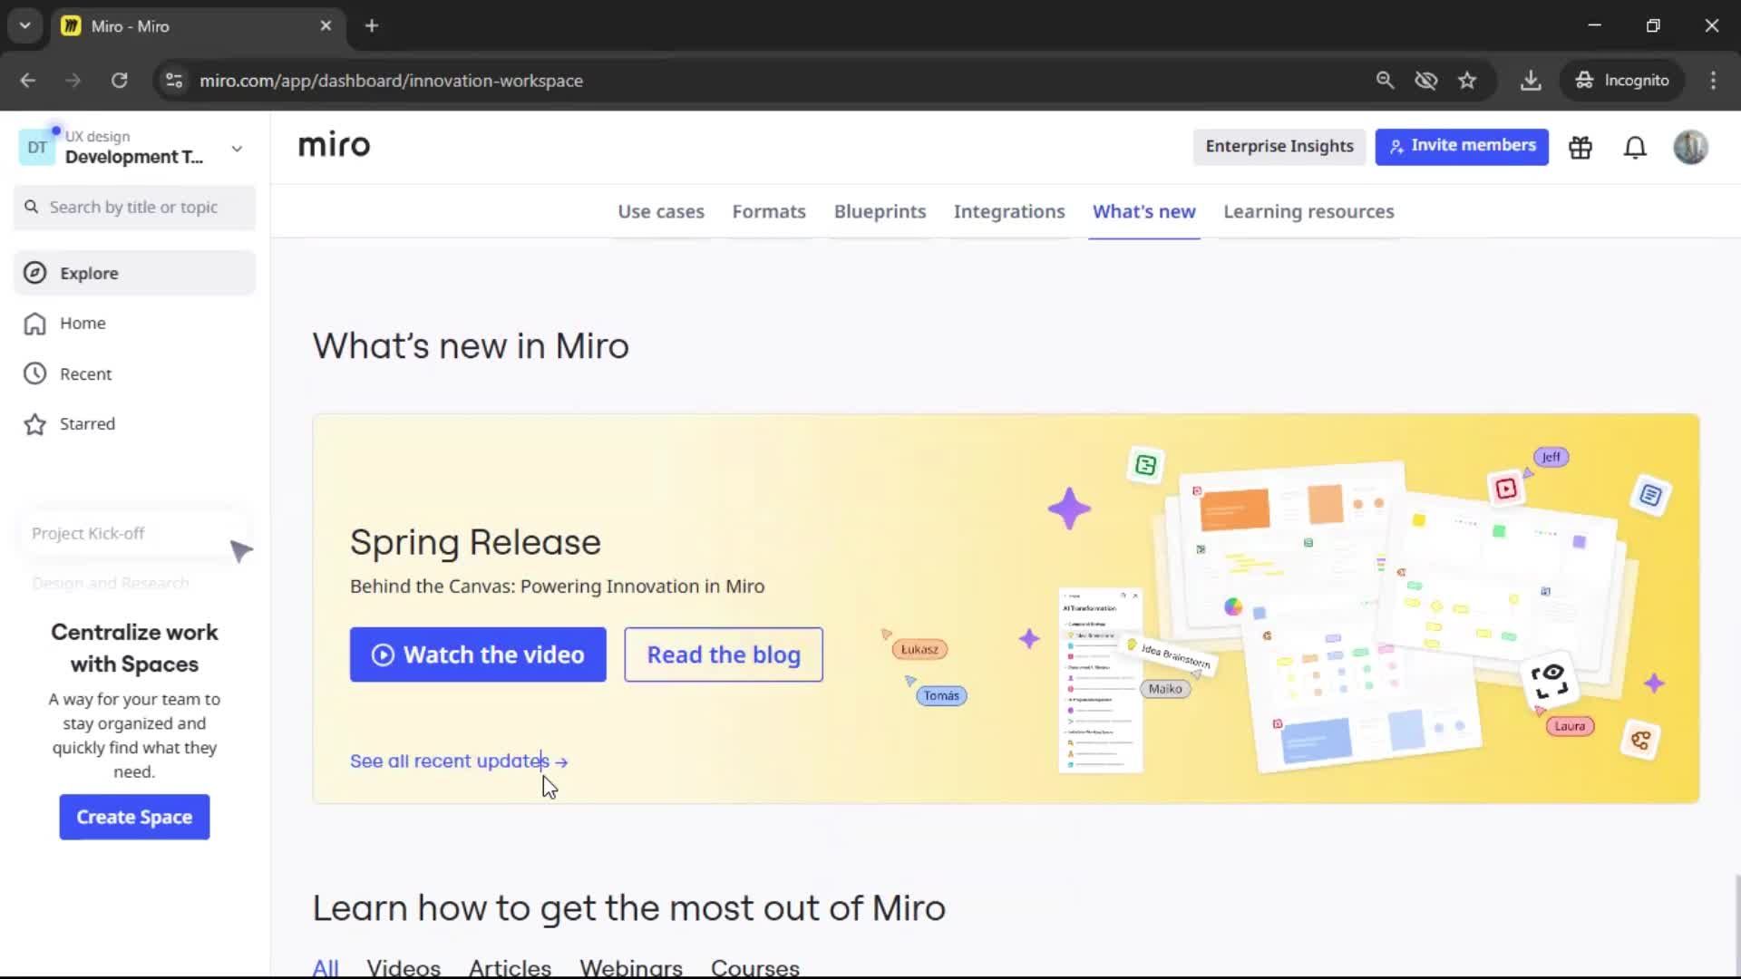Open Explore in the sidebar
Viewport: 1741px width, 979px height.
pyautogui.click(x=134, y=273)
